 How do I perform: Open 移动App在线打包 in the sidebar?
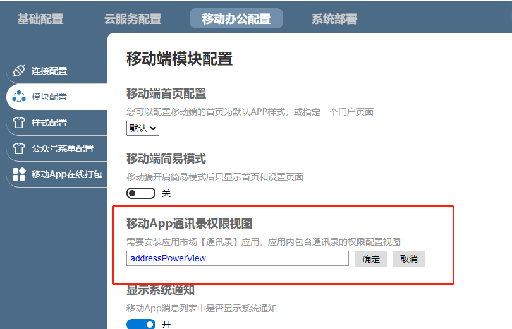(57, 174)
